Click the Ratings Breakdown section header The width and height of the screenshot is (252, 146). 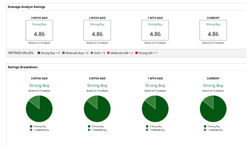(23, 67)
